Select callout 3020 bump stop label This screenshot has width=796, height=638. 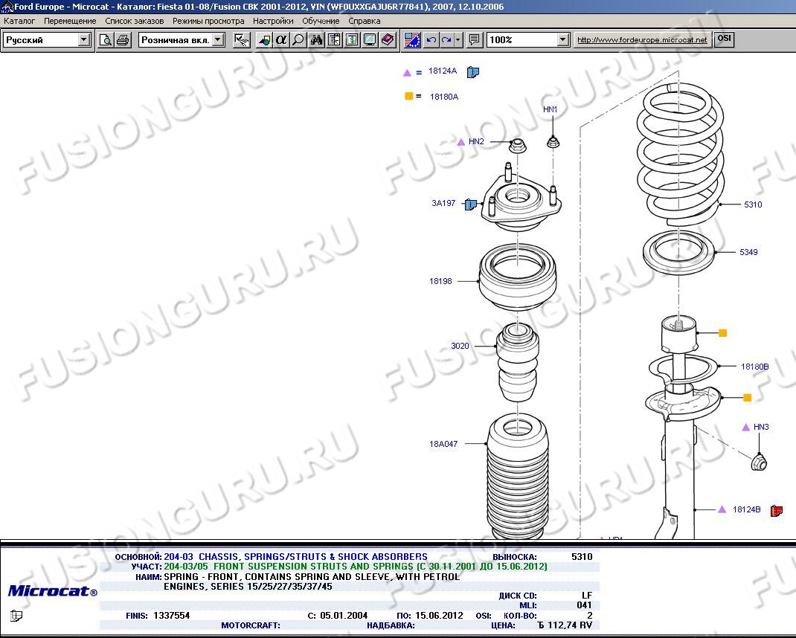pyautogui.click(x=460, y=347)
